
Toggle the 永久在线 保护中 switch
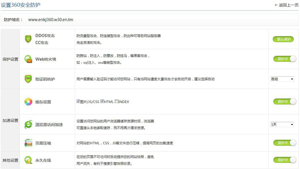285,160
